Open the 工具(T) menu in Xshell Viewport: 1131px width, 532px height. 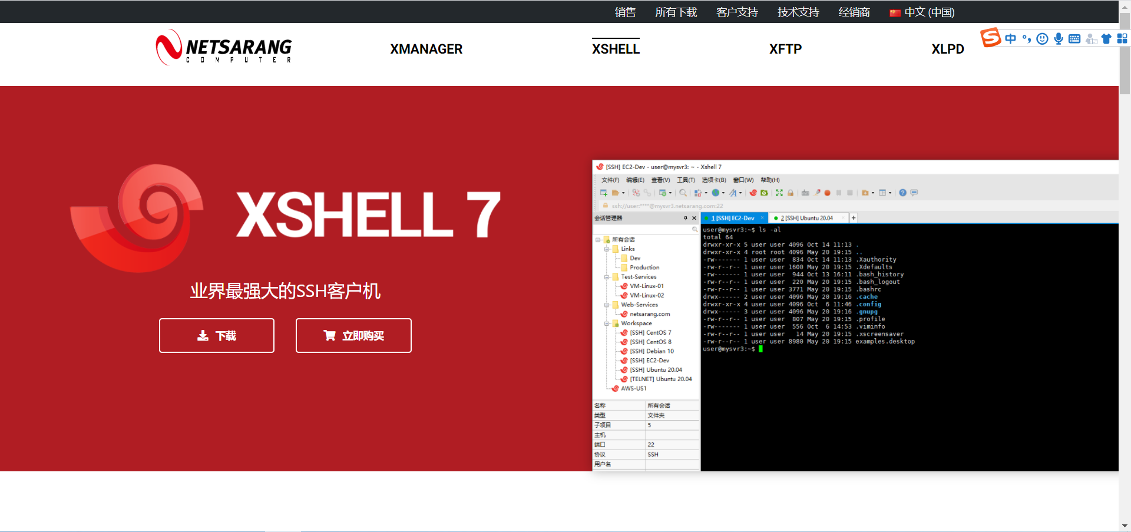point(686,180)
